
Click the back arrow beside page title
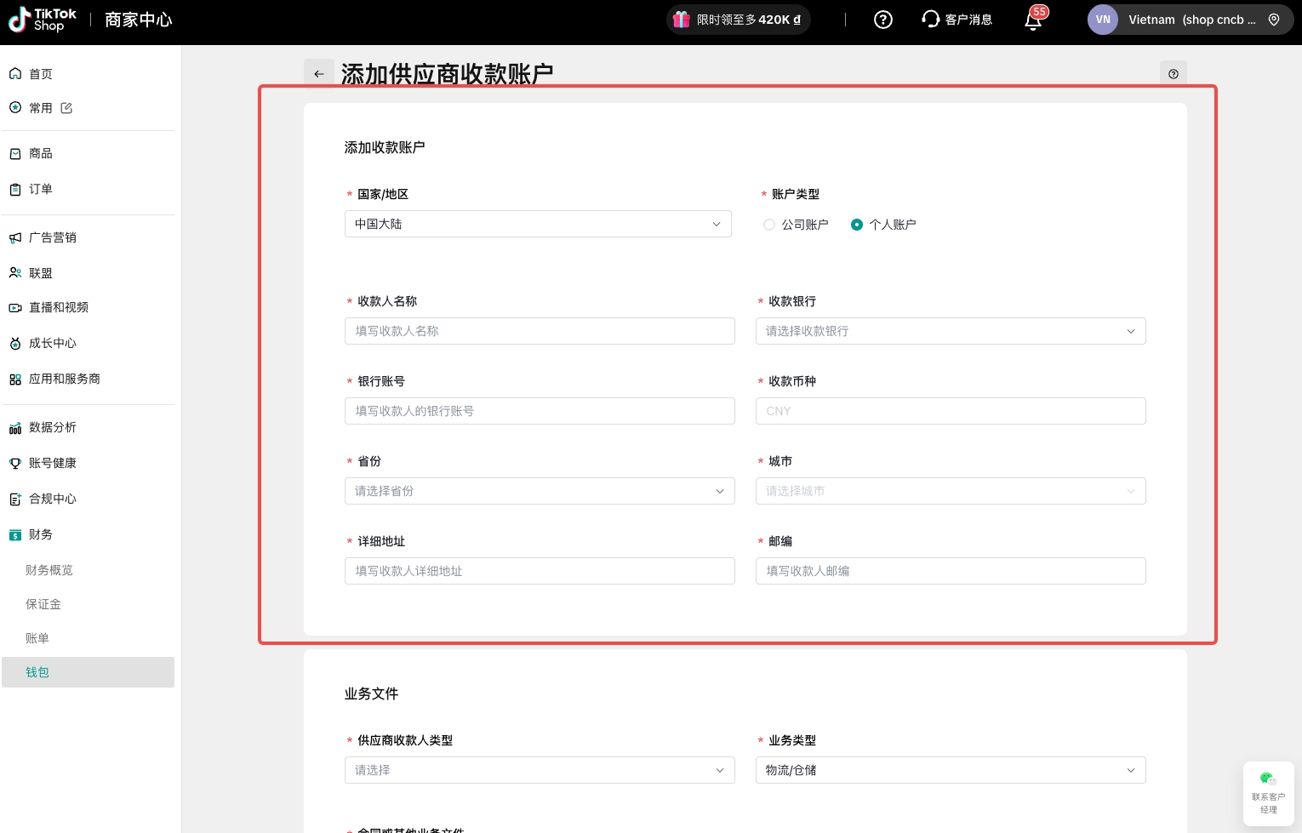point(318,74)
